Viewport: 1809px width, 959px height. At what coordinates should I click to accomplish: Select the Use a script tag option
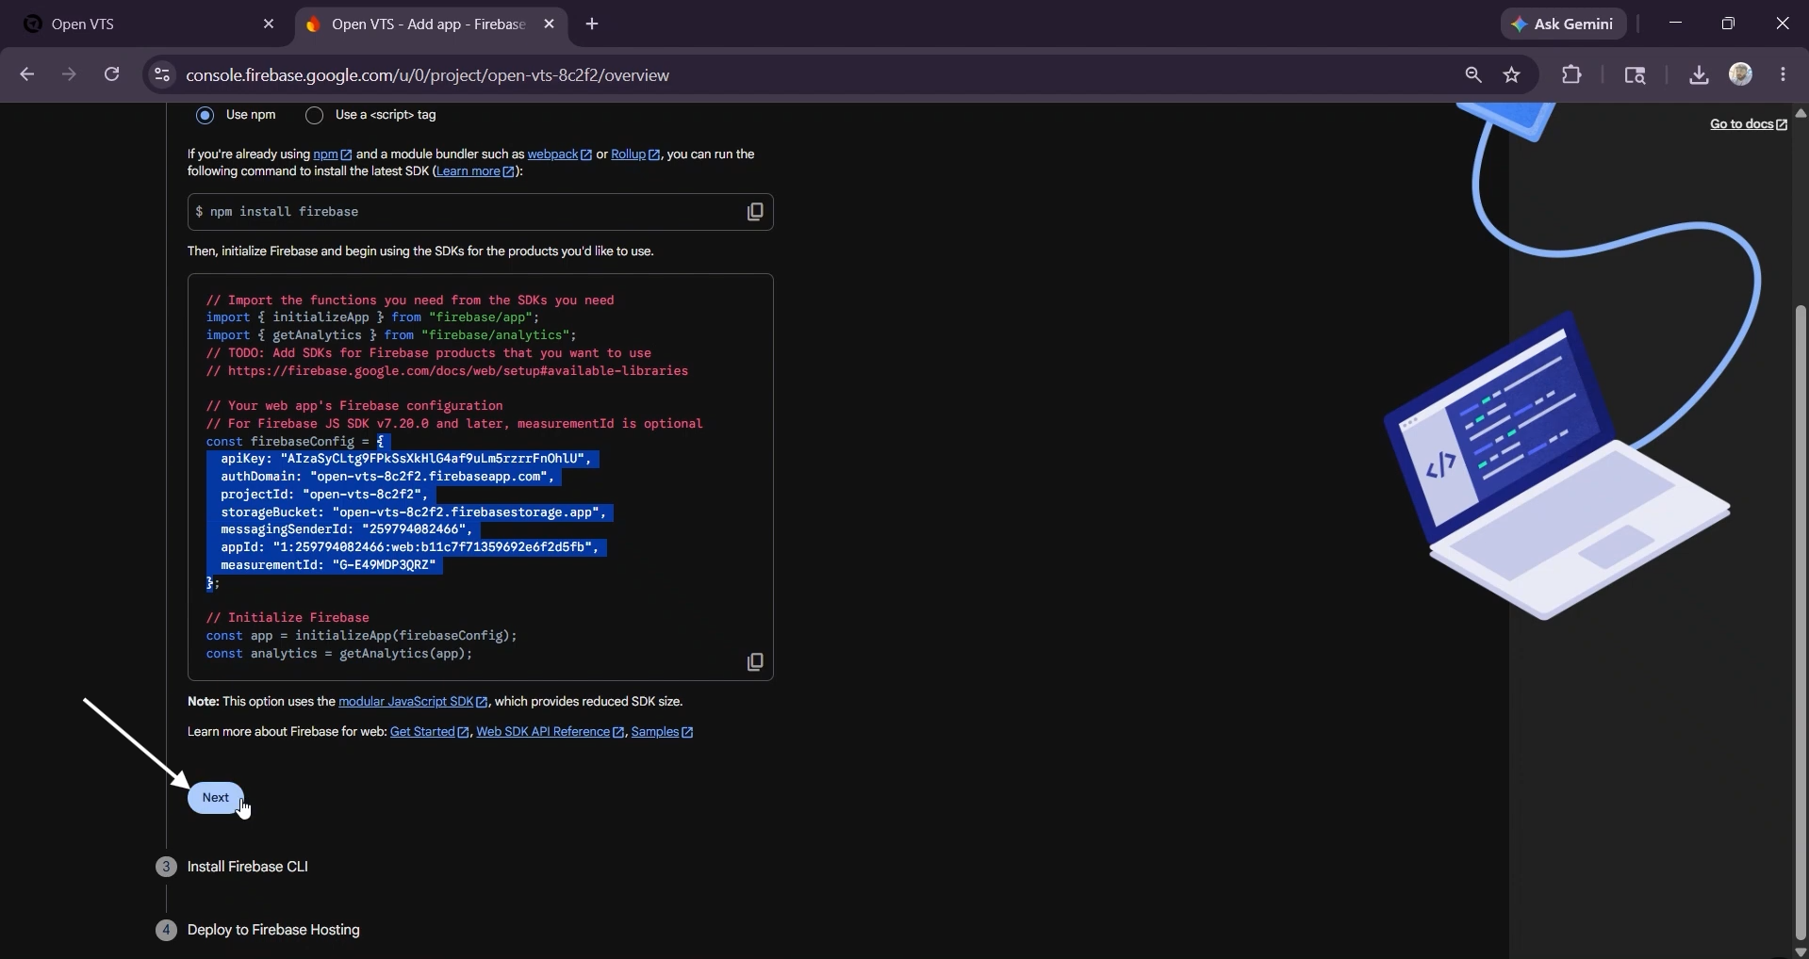pyautogui.click(x=314, y=115)
